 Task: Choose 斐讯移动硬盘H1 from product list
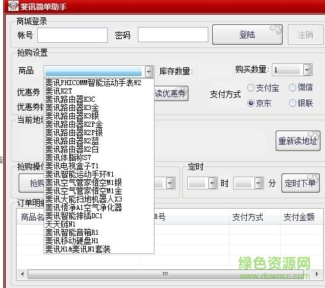pos(99,241)
